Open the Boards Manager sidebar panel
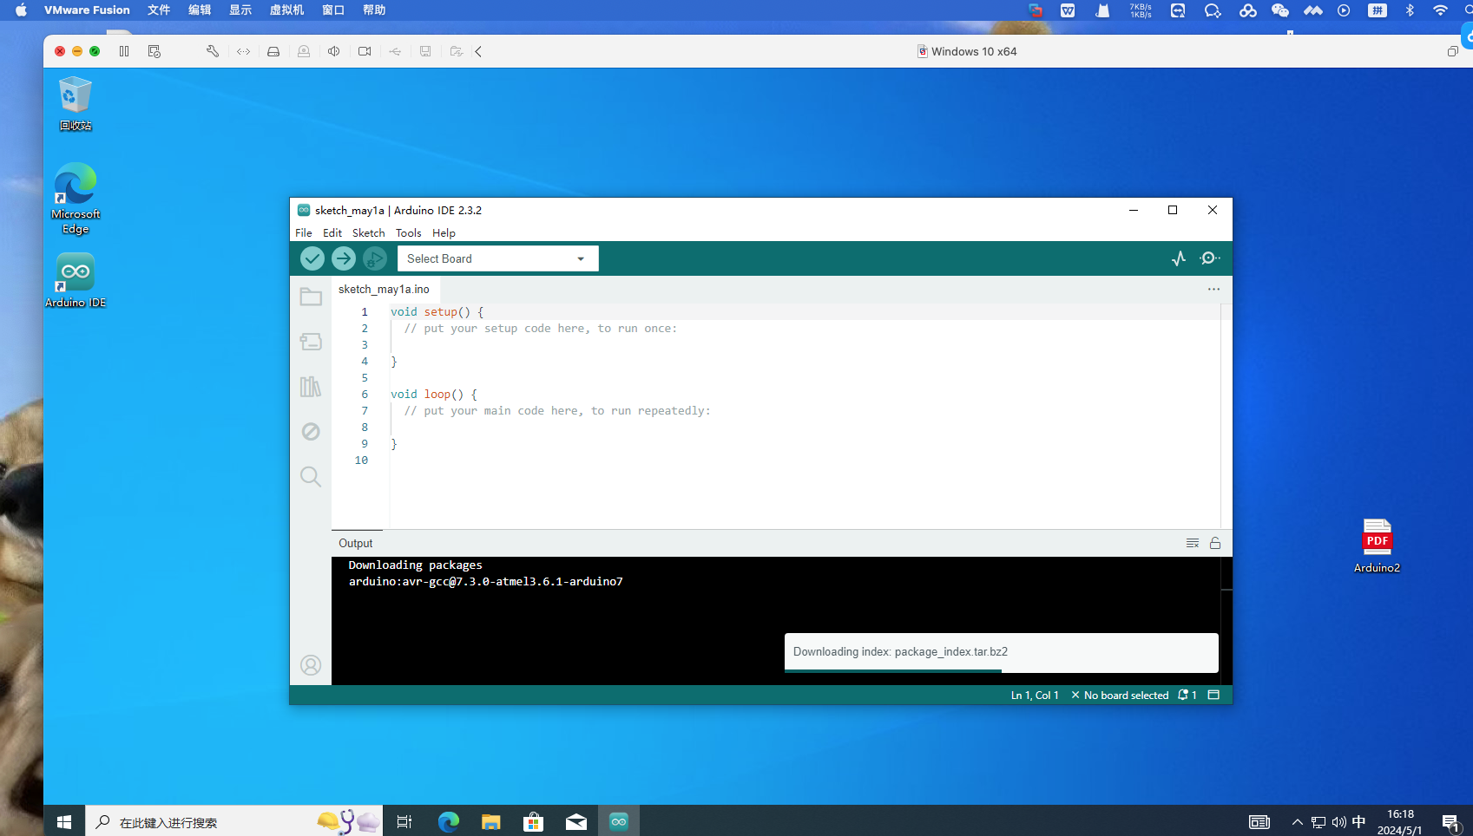Viewport: 1473px width, 836px height. (x=311, y=342)
